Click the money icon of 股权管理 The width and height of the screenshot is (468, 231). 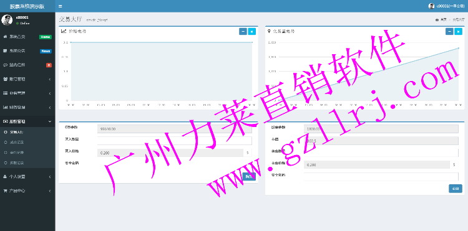click(5, 121)
